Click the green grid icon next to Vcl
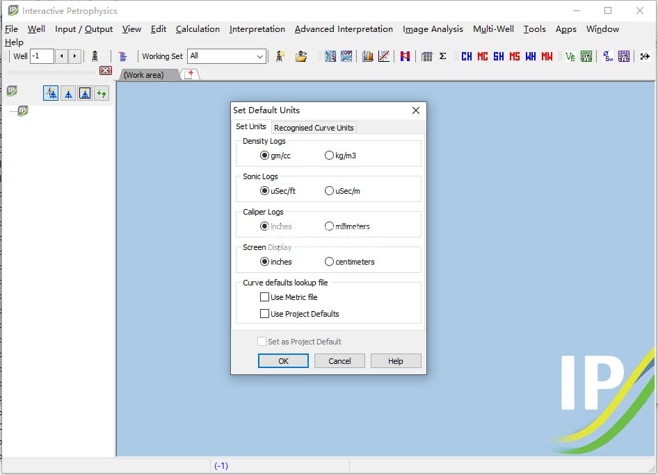 (586, 56)
